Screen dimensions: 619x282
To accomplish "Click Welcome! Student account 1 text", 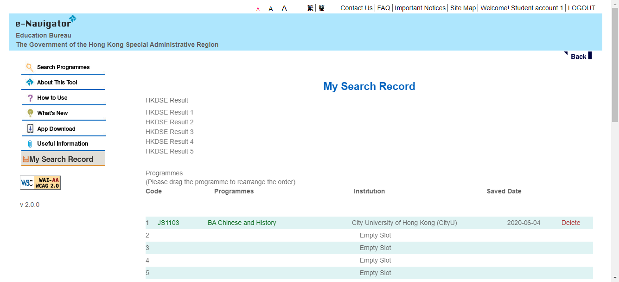I will pyautogui.click(x=522, y=8).
